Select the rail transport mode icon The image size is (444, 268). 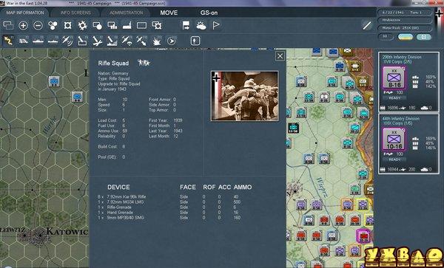click(x=23, y=41)
